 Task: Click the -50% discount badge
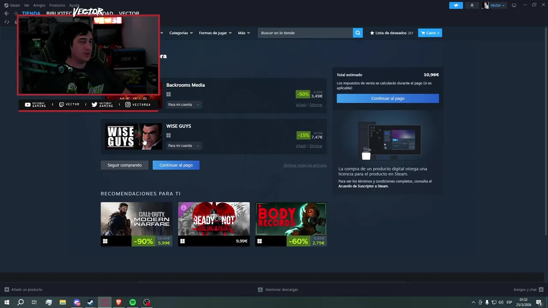point(303,94)
